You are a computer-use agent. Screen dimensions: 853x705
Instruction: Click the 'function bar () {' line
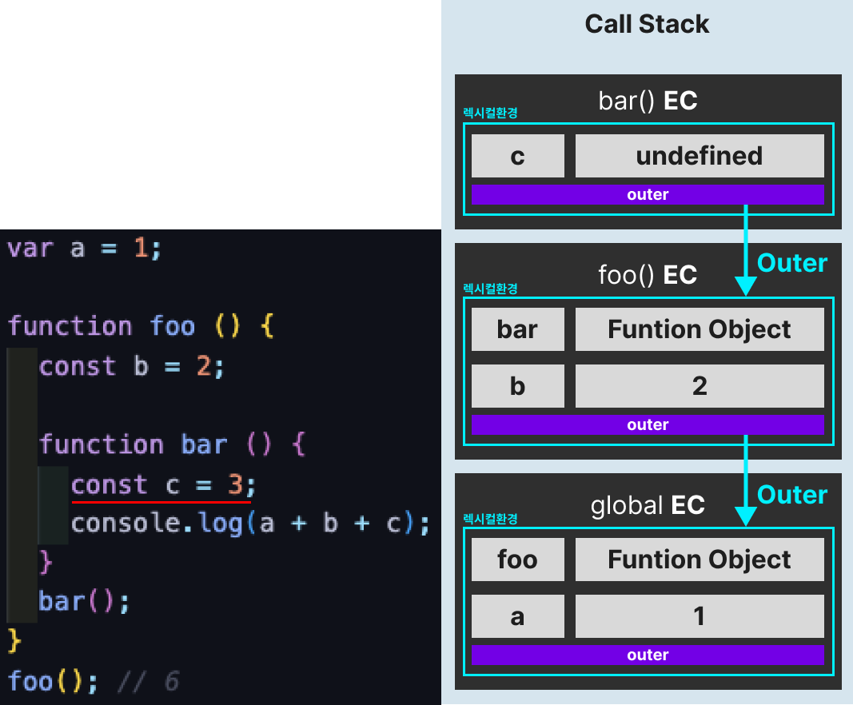[173, 445]
